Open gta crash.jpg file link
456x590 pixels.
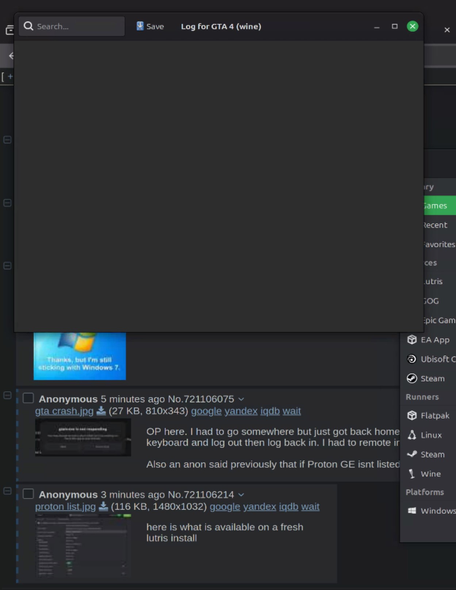(64, 411)
